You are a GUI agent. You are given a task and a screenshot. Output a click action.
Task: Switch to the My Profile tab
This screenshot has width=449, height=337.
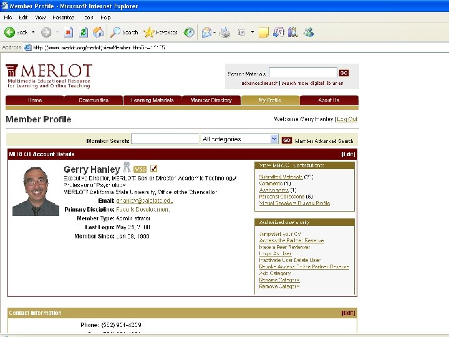point(270,100)
